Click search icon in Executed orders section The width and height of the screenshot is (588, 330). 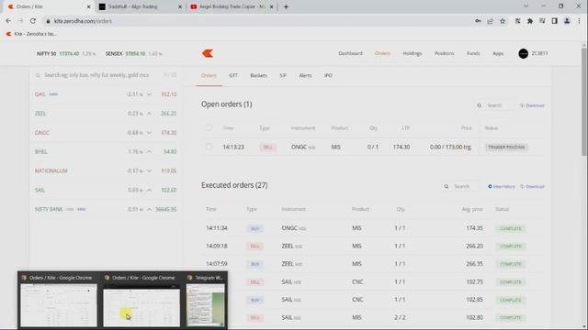[446, 186]
